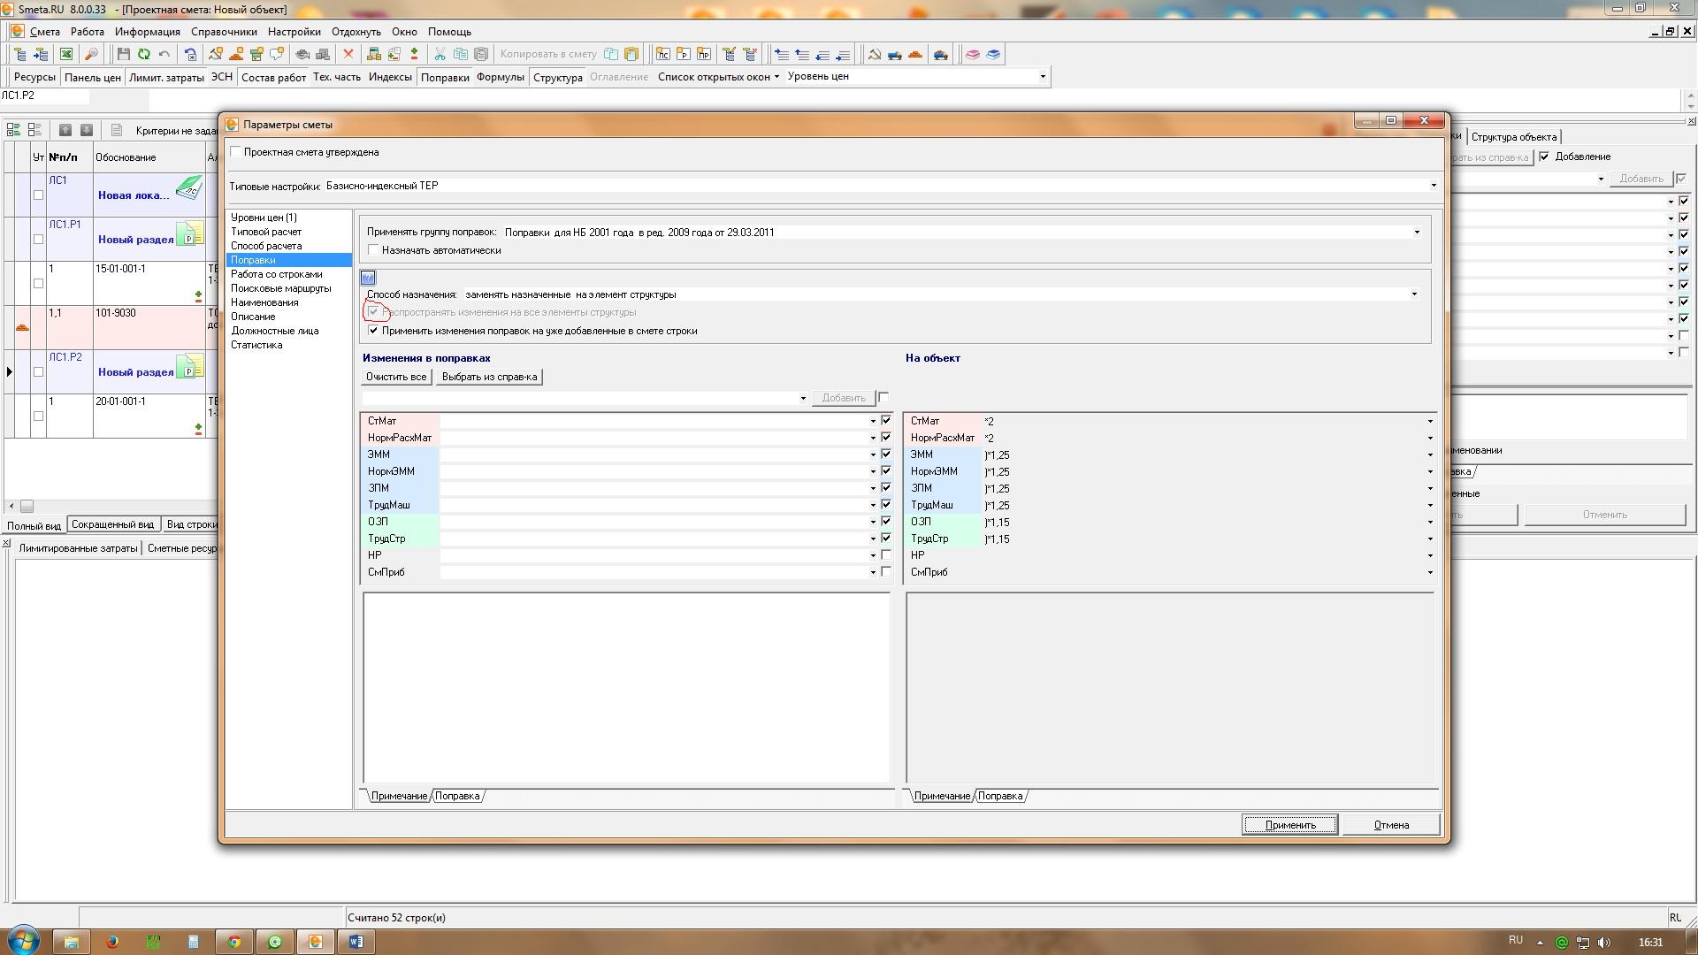
Task: Switch to Тех. часть tab
Action: coord(336,77)
